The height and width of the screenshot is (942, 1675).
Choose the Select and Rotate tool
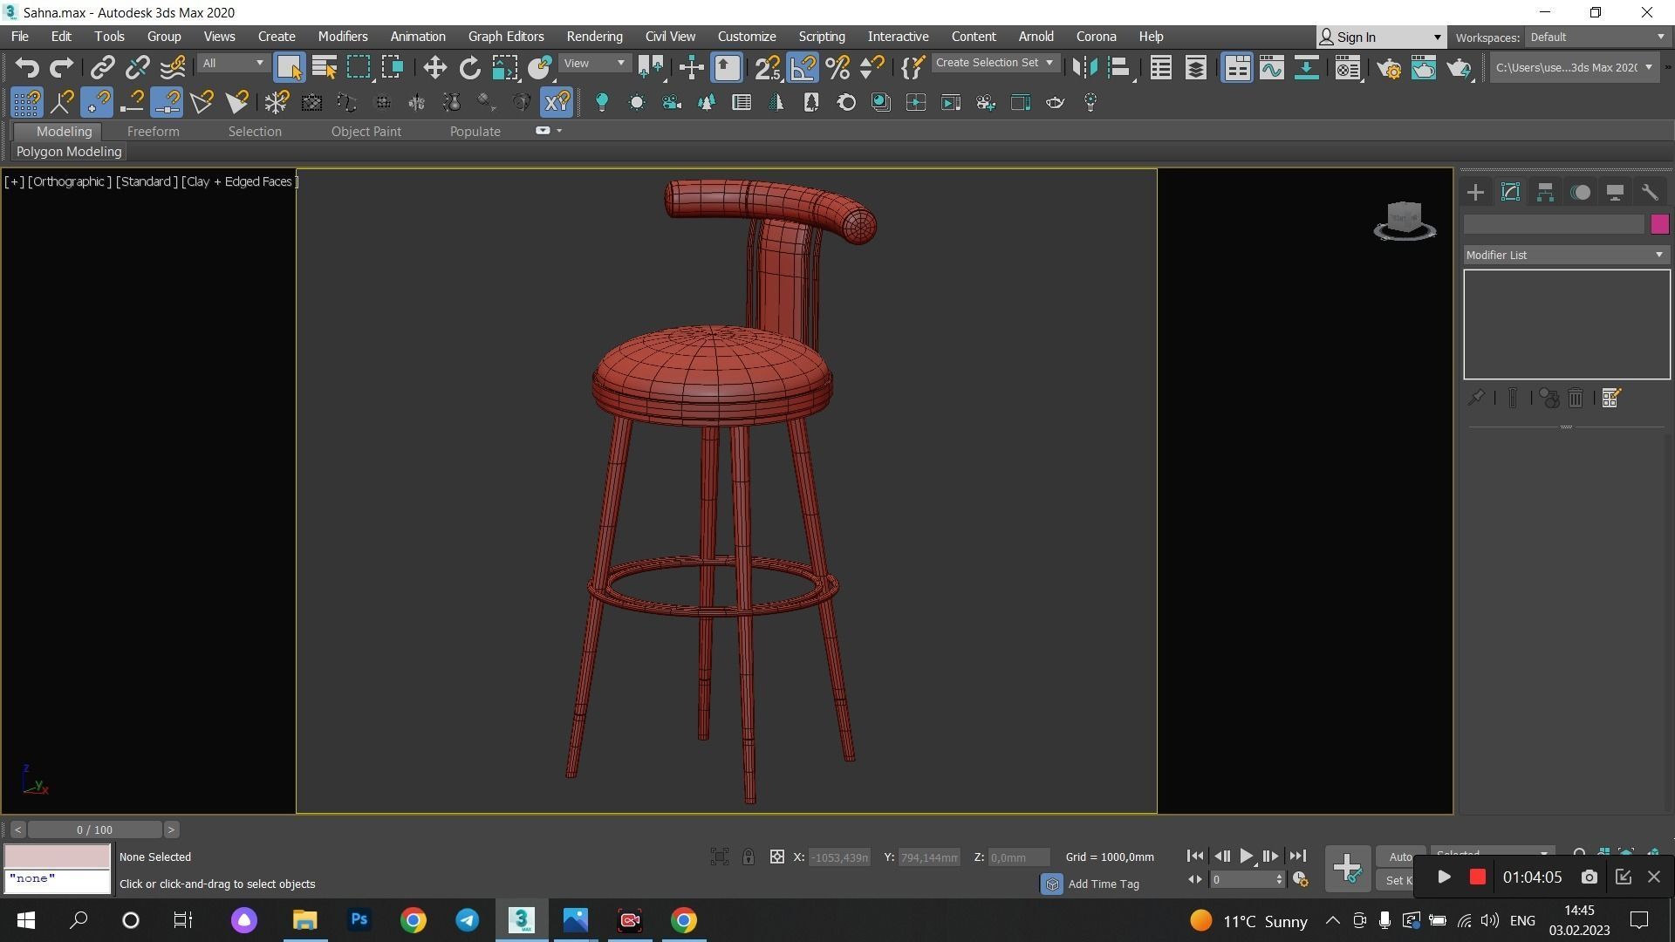pyautogui.click(x=469, y=67)
